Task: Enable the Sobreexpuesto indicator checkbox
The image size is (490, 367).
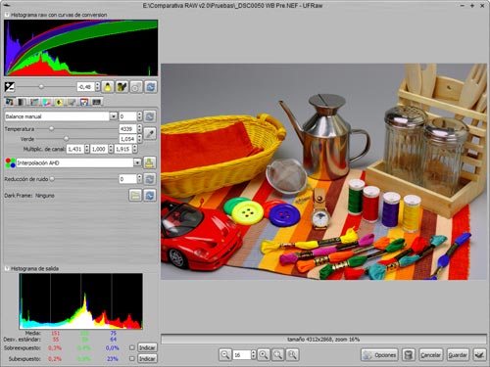Action: coord(132,347)
